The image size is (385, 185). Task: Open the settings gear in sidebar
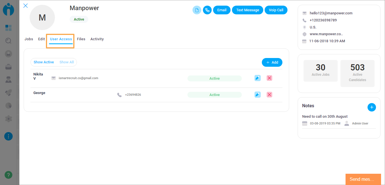[x=8, y=119]
